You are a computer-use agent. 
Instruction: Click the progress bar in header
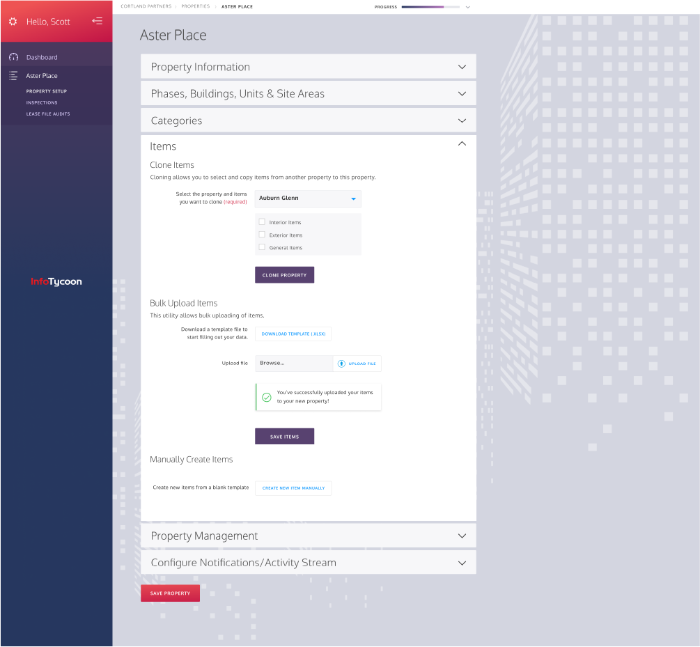[x=430, y=7]
